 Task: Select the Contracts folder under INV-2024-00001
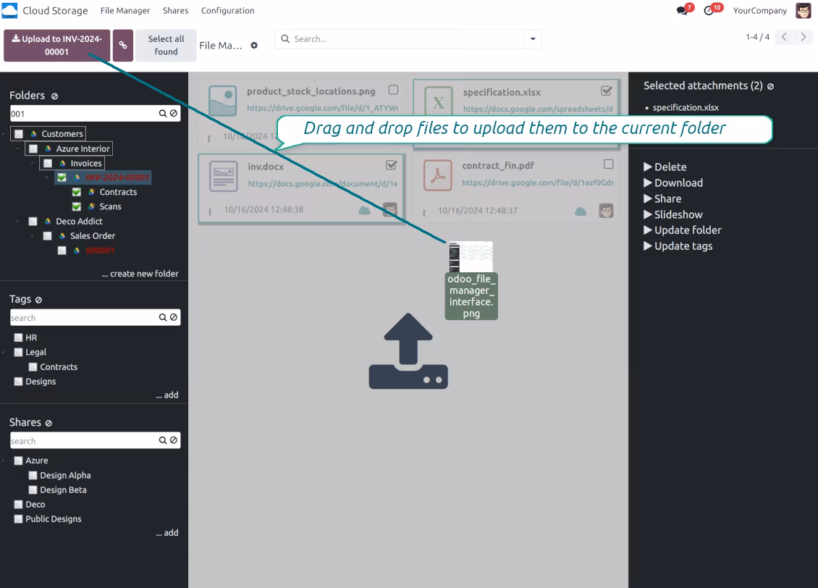tap(119, 192)
